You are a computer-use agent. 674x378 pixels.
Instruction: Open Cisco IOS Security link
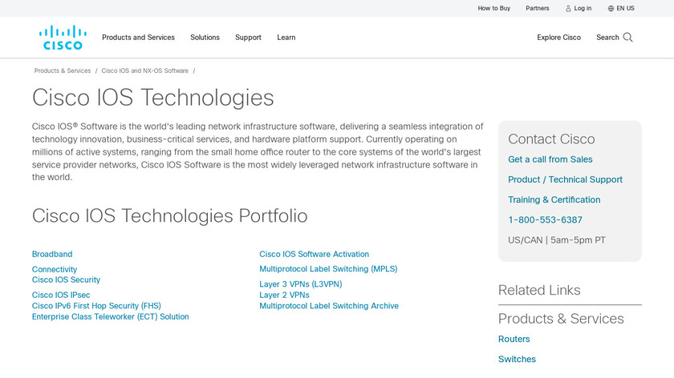(66, 279)
